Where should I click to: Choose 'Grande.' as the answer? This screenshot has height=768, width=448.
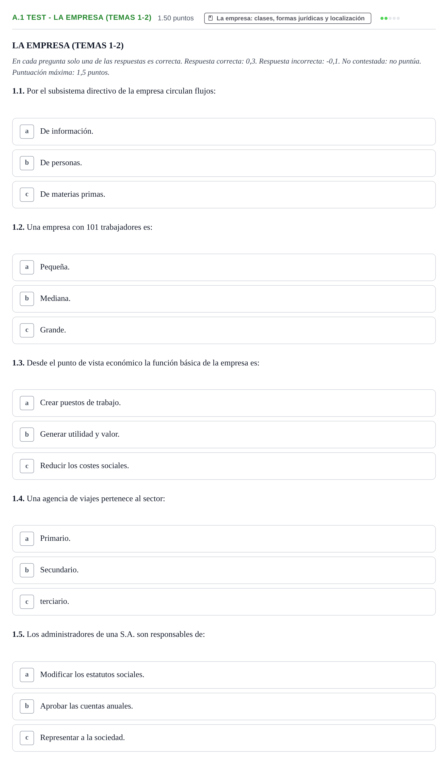pyautogui.click(x=224, y=330)
